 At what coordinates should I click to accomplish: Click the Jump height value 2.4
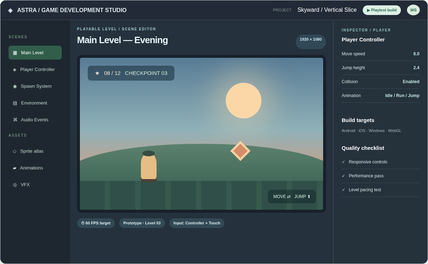pyautogui.click(x=416, y=68)
